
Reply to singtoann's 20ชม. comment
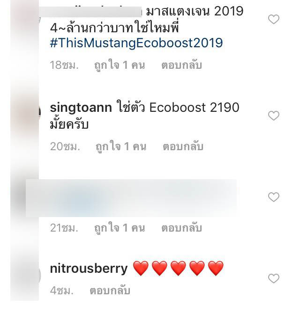coord(183,146)
